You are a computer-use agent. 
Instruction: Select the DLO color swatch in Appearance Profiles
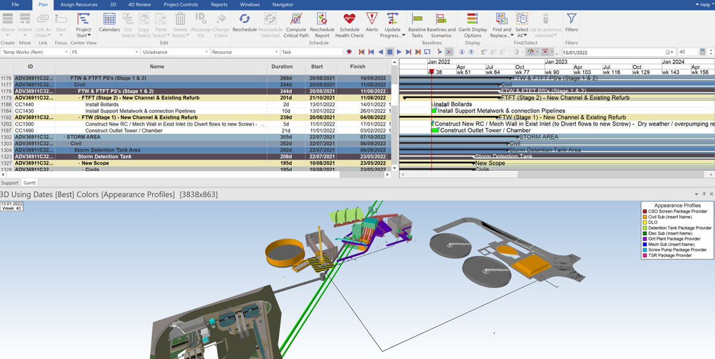645,222
